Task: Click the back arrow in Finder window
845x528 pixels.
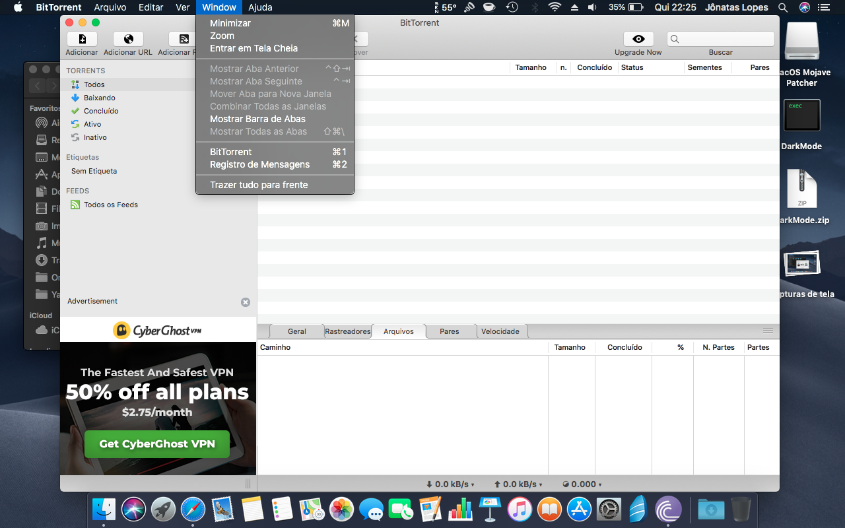Action: [37, 86]
